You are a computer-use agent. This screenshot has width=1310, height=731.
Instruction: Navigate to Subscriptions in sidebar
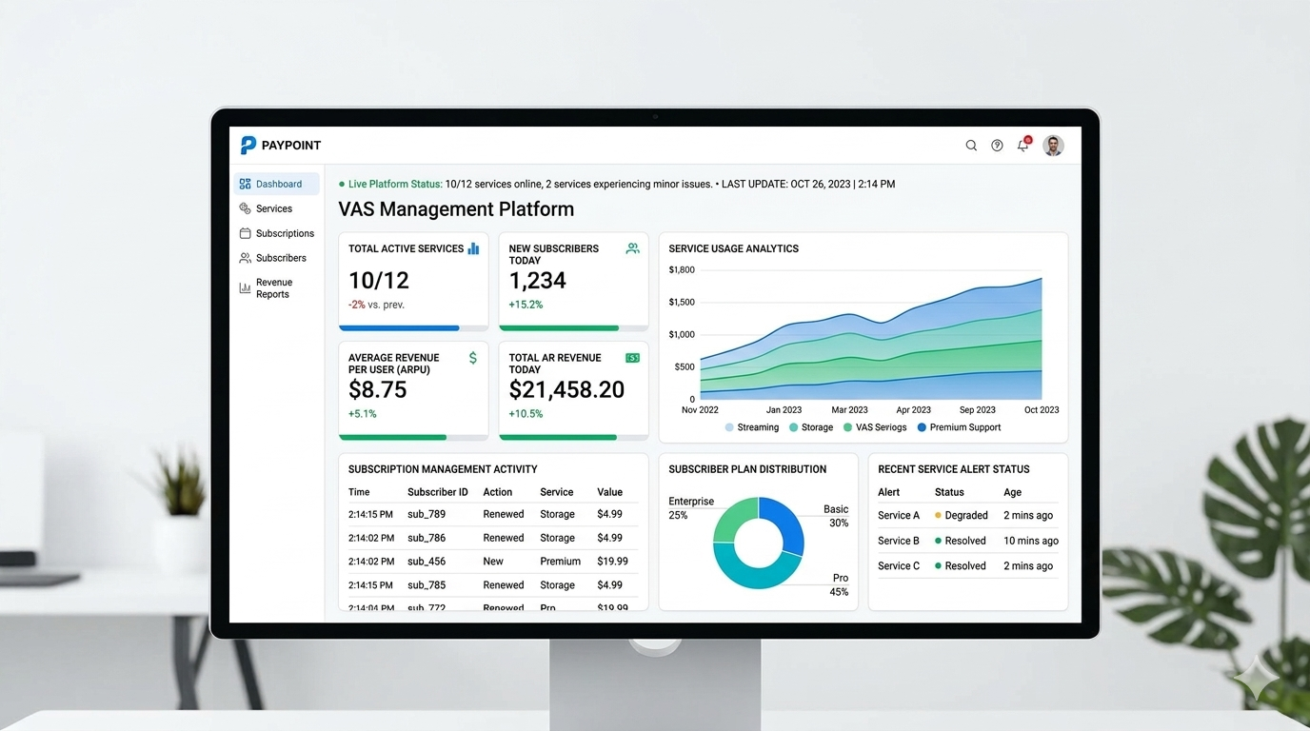pos(284,233)
